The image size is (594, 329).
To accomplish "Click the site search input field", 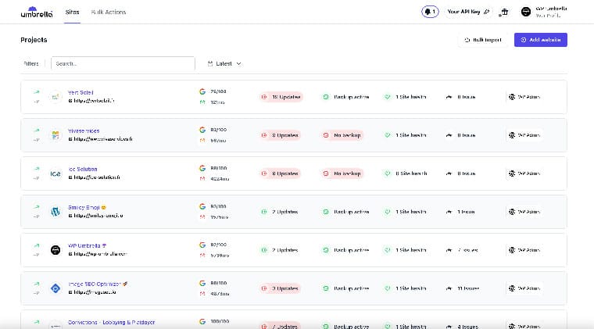I will [123, 64].
